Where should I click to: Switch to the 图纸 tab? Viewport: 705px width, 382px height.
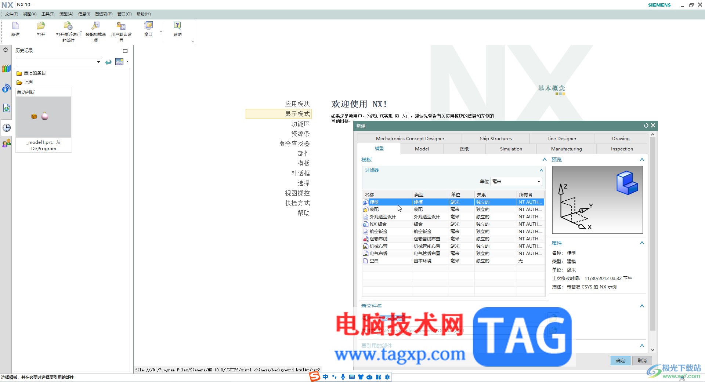(464, 149)
